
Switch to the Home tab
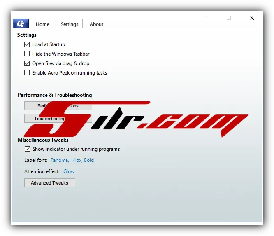43,24
